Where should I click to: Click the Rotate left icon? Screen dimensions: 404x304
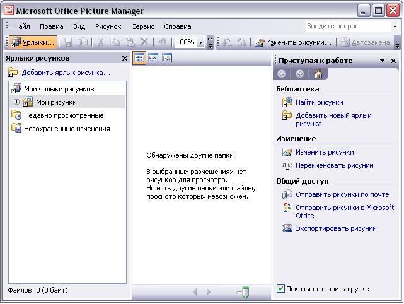click(227, 42)
